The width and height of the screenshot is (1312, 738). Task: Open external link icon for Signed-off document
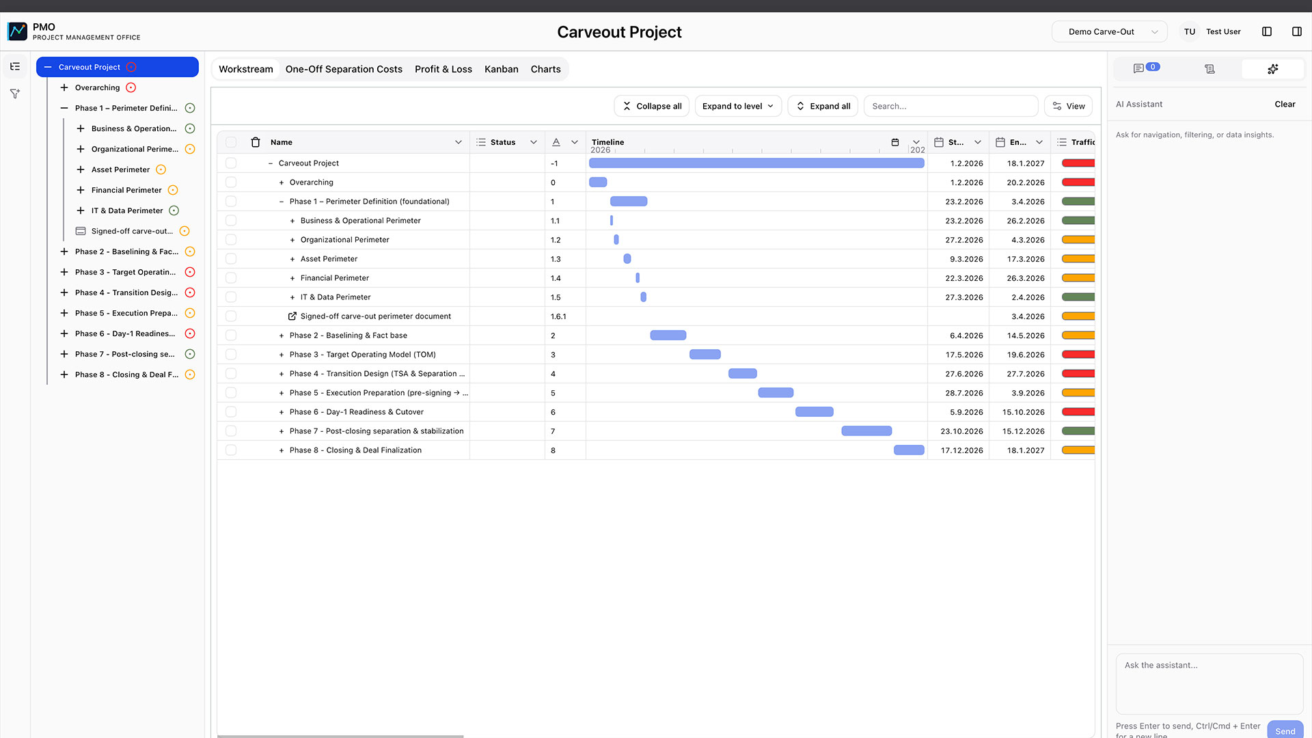click(x=292, y=316)
